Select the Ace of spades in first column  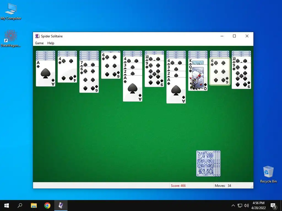(x=45, y=73)
